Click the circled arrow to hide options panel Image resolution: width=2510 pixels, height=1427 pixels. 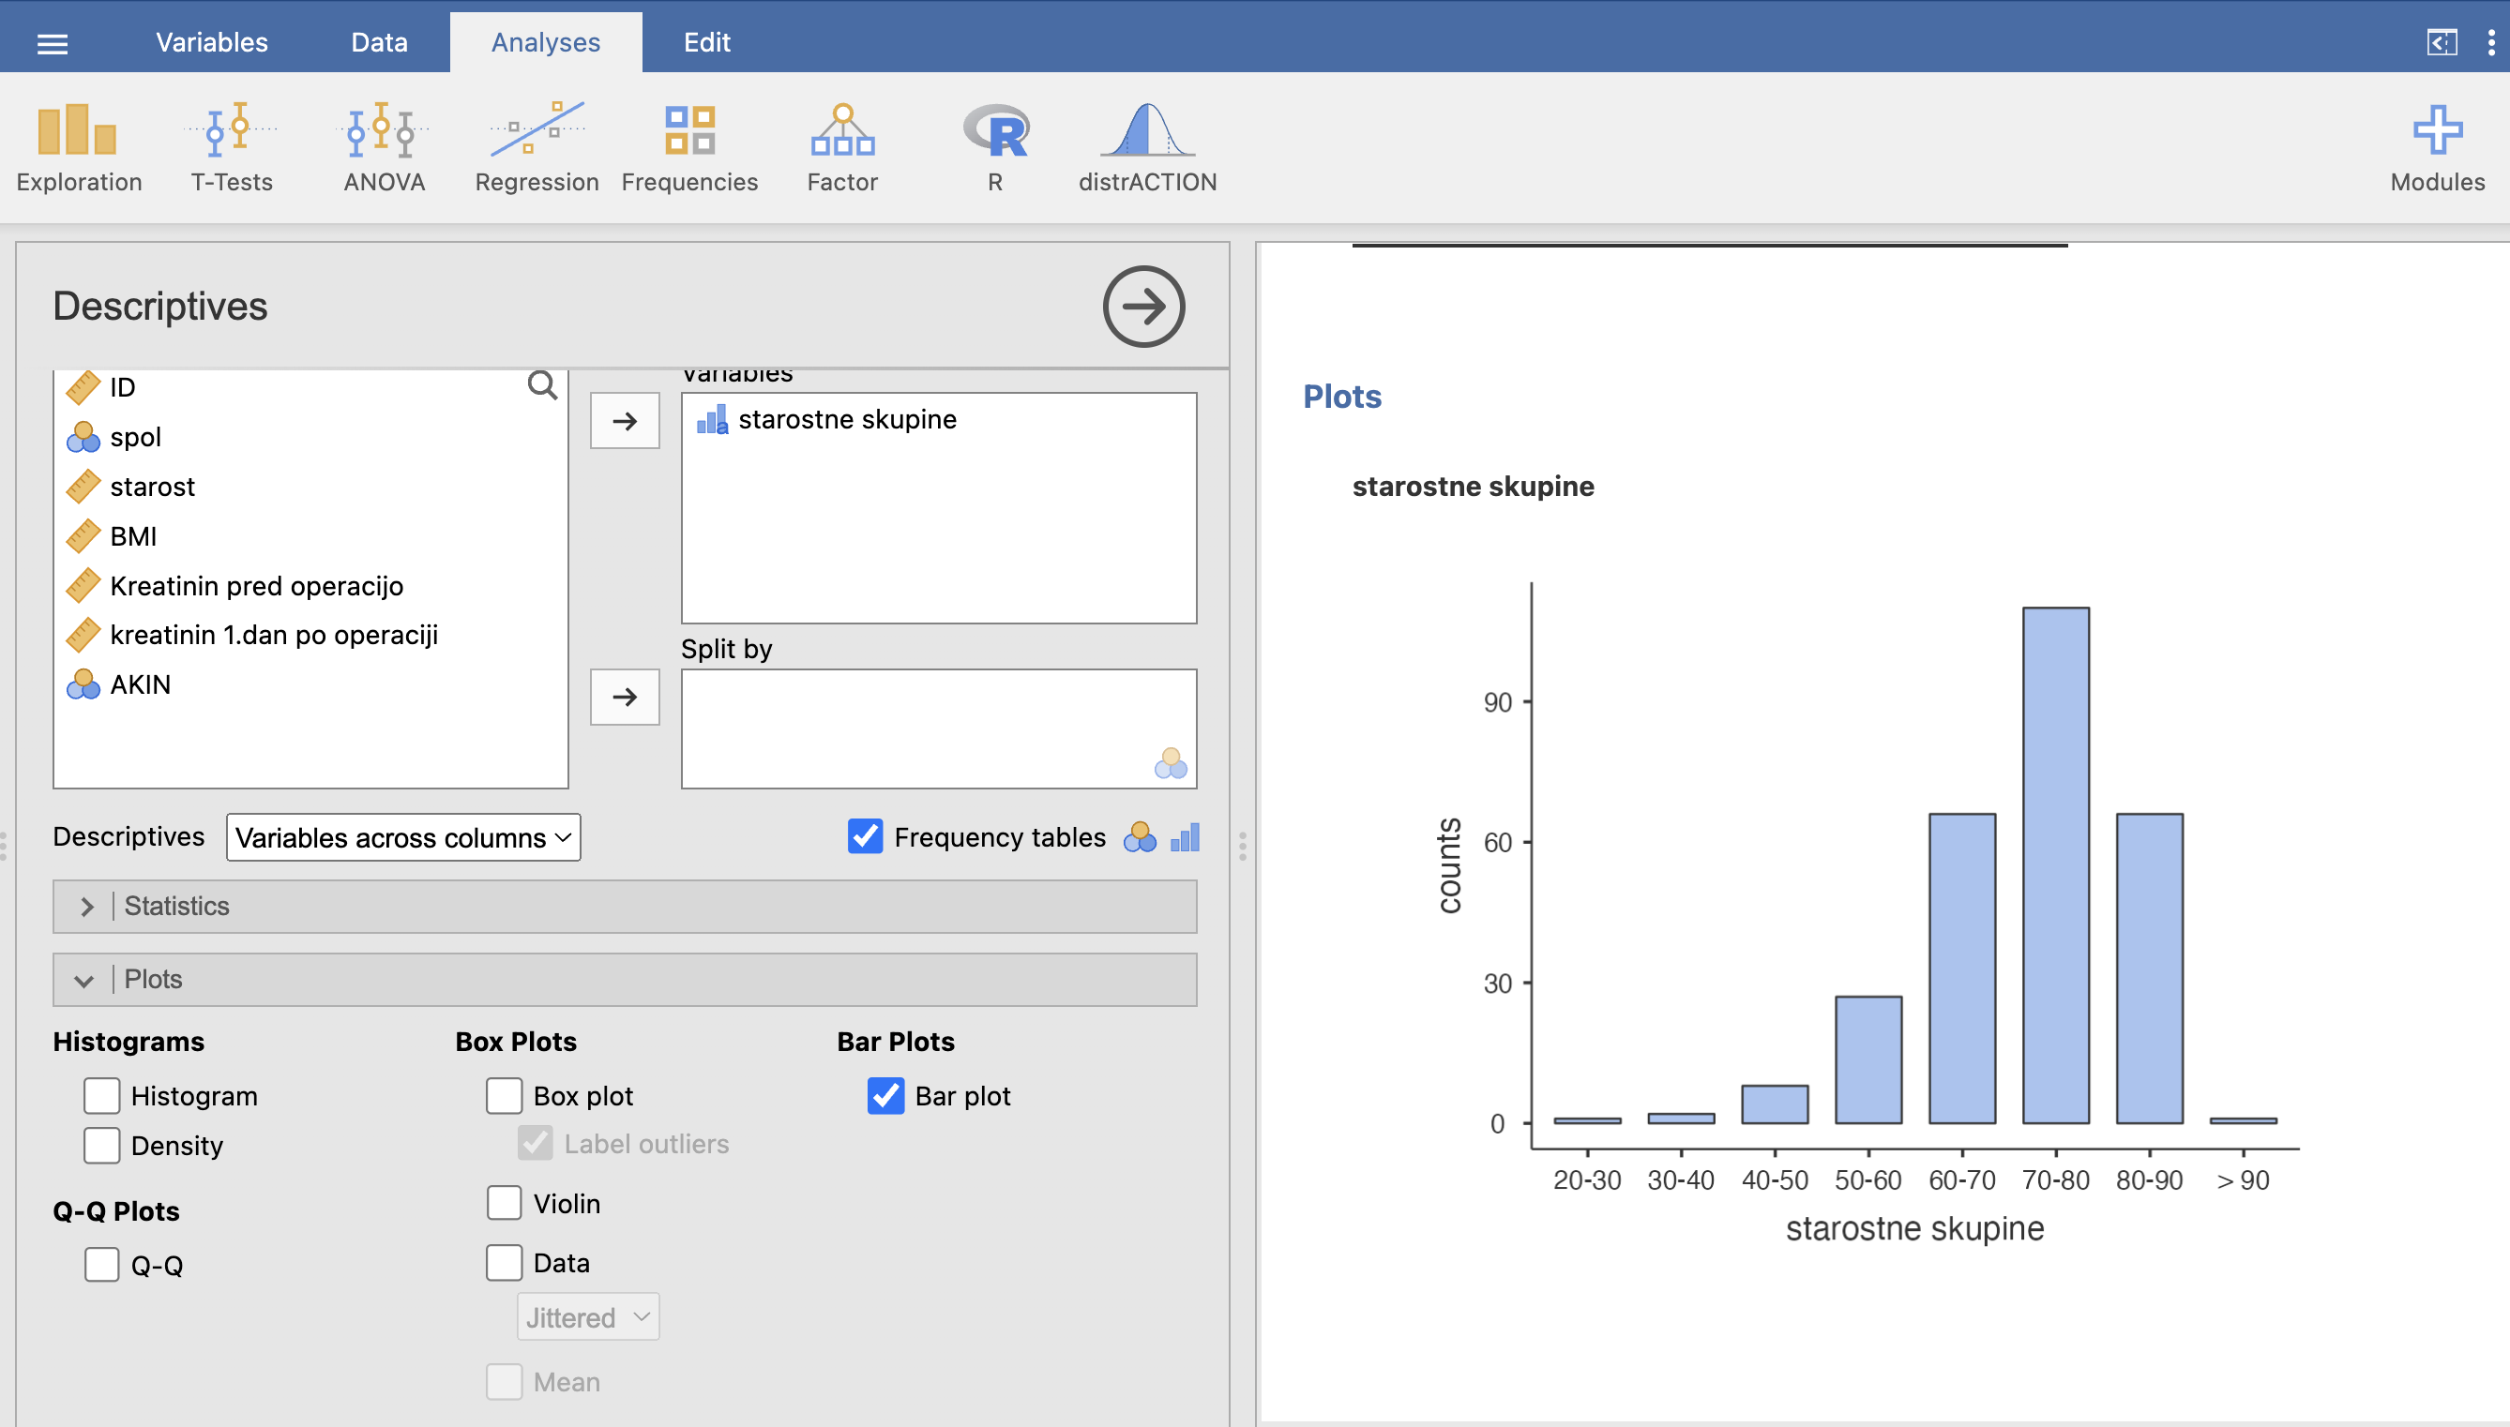(x=1143, y=306)
